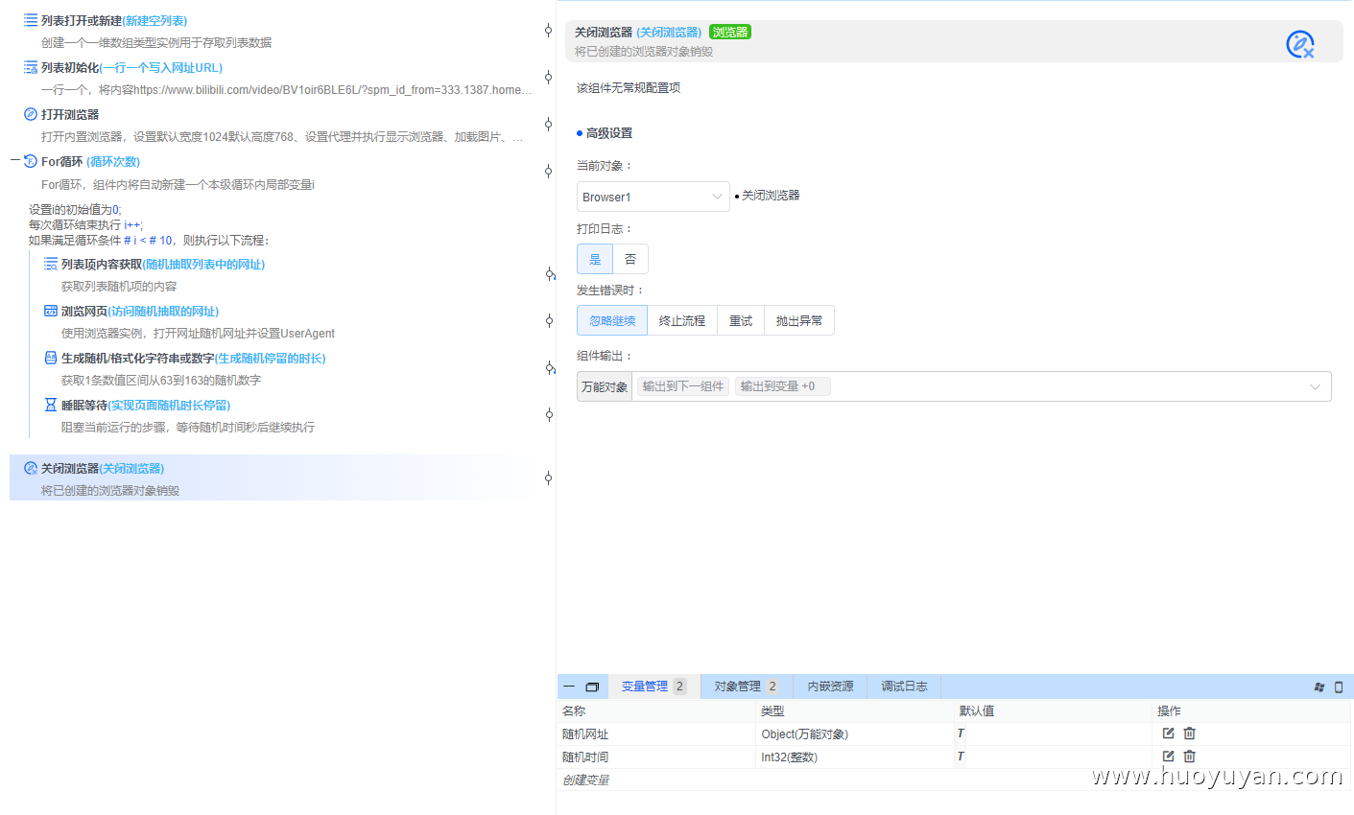
Task: Click the 列表初始化 step icon
Action: coord(31,67)
